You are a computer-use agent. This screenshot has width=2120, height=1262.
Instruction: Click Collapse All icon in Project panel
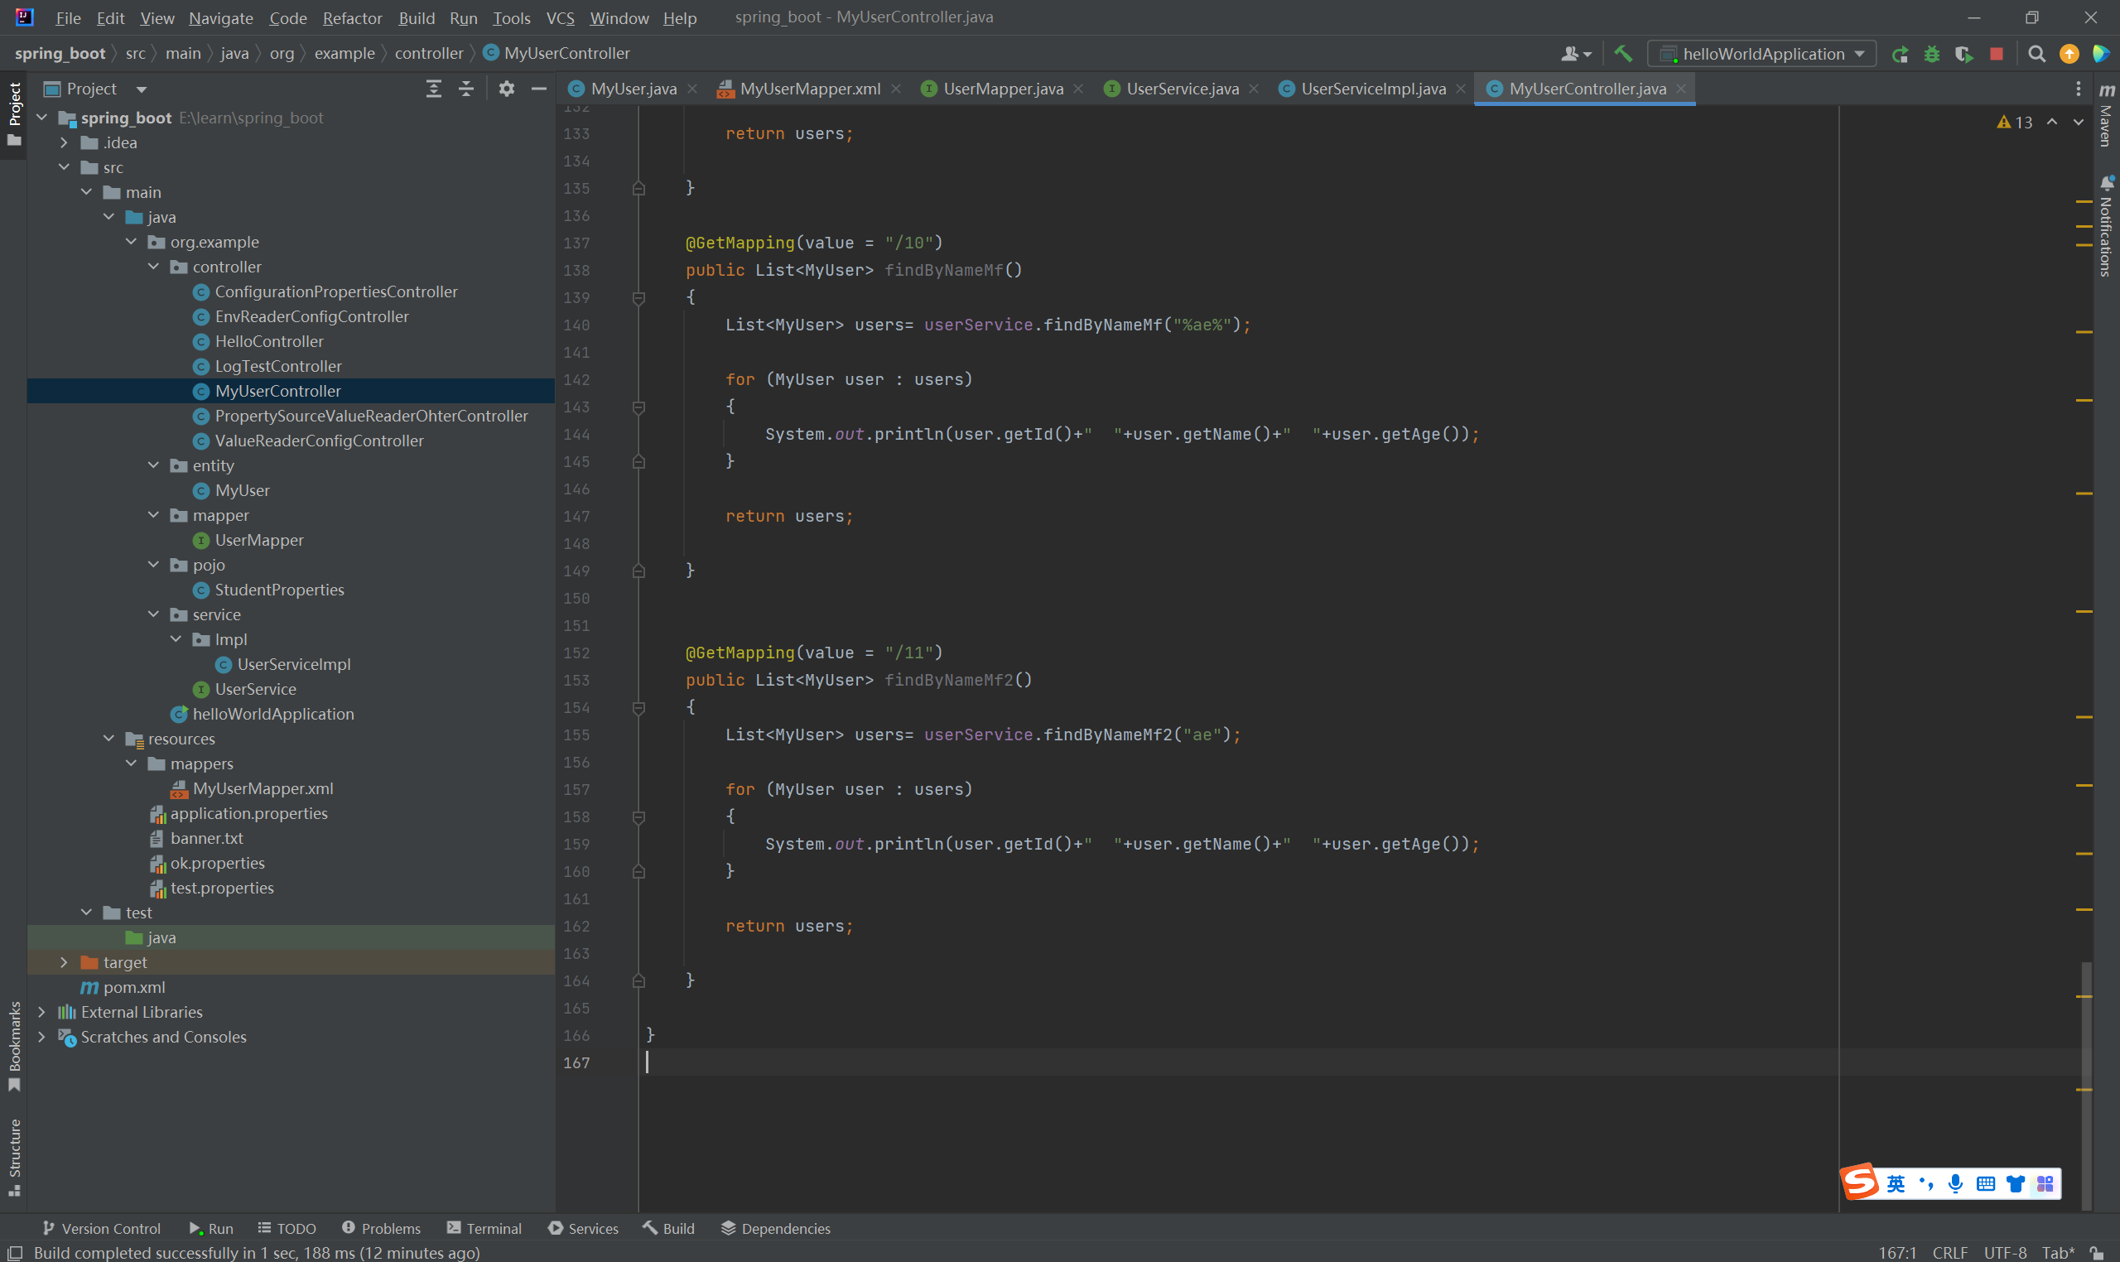pyautogui.click(x=466, y=89)
